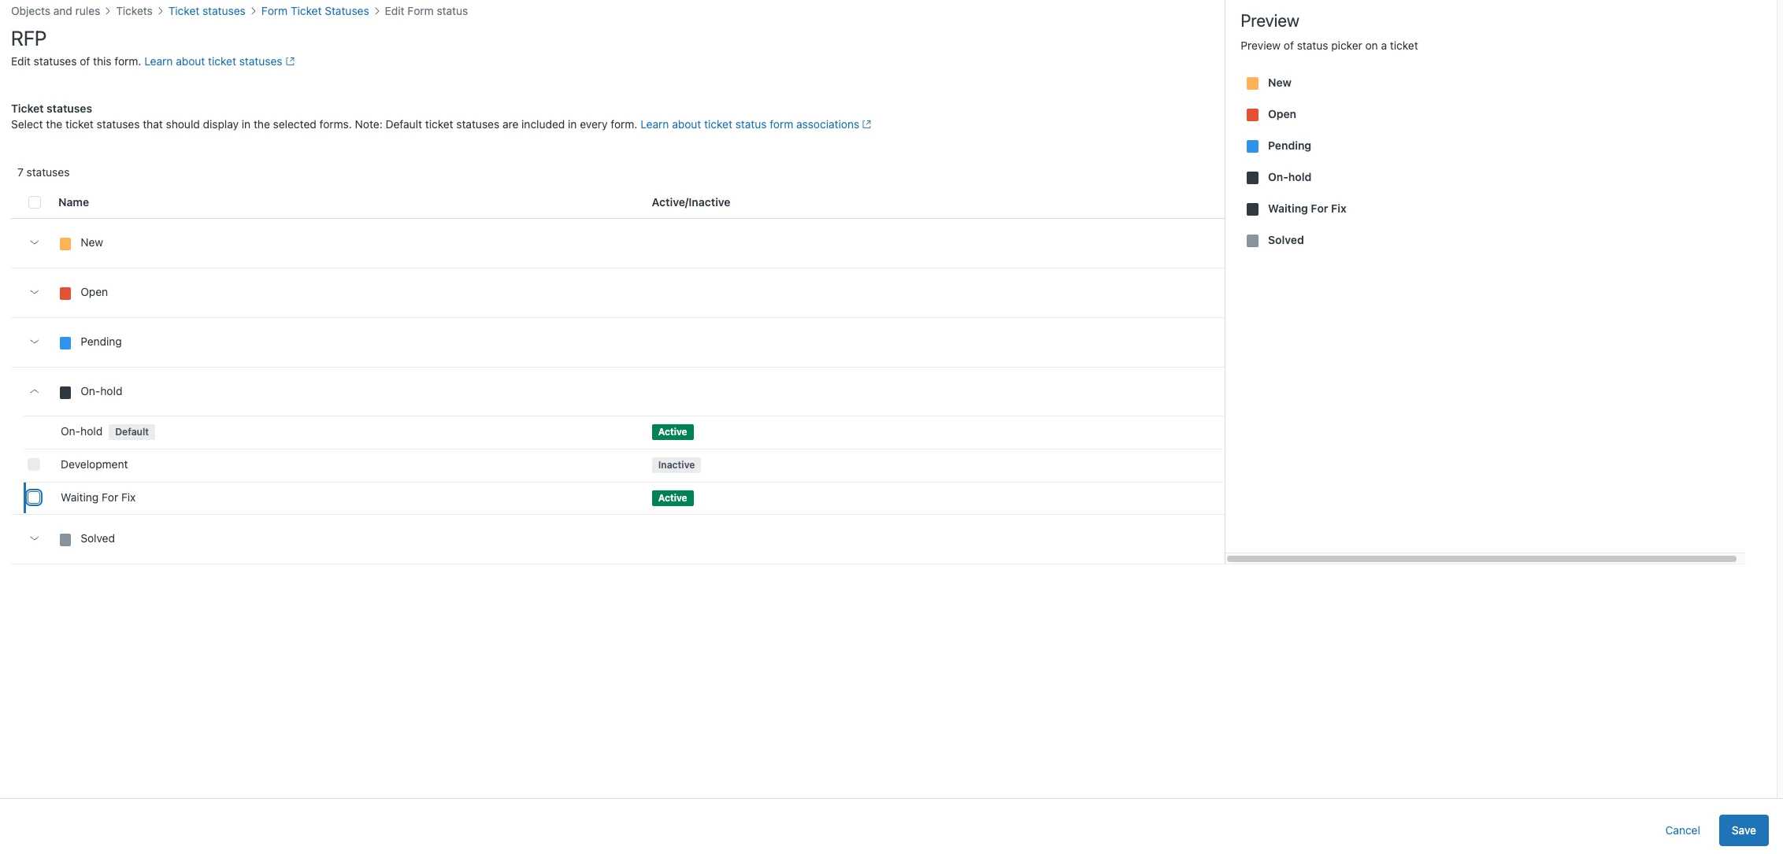Viewport: 1783px width, 854px height.
Task: Click the red Open status icon in table
Action: pyautogui.click(x=65, y=294)
